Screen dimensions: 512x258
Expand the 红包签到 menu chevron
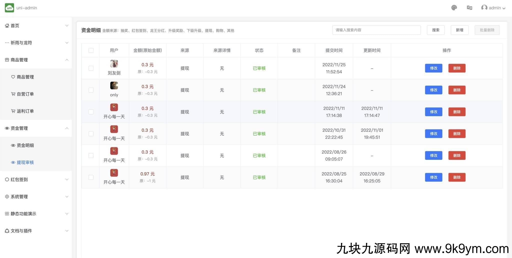pyautogui.click(x=67, y=180)
